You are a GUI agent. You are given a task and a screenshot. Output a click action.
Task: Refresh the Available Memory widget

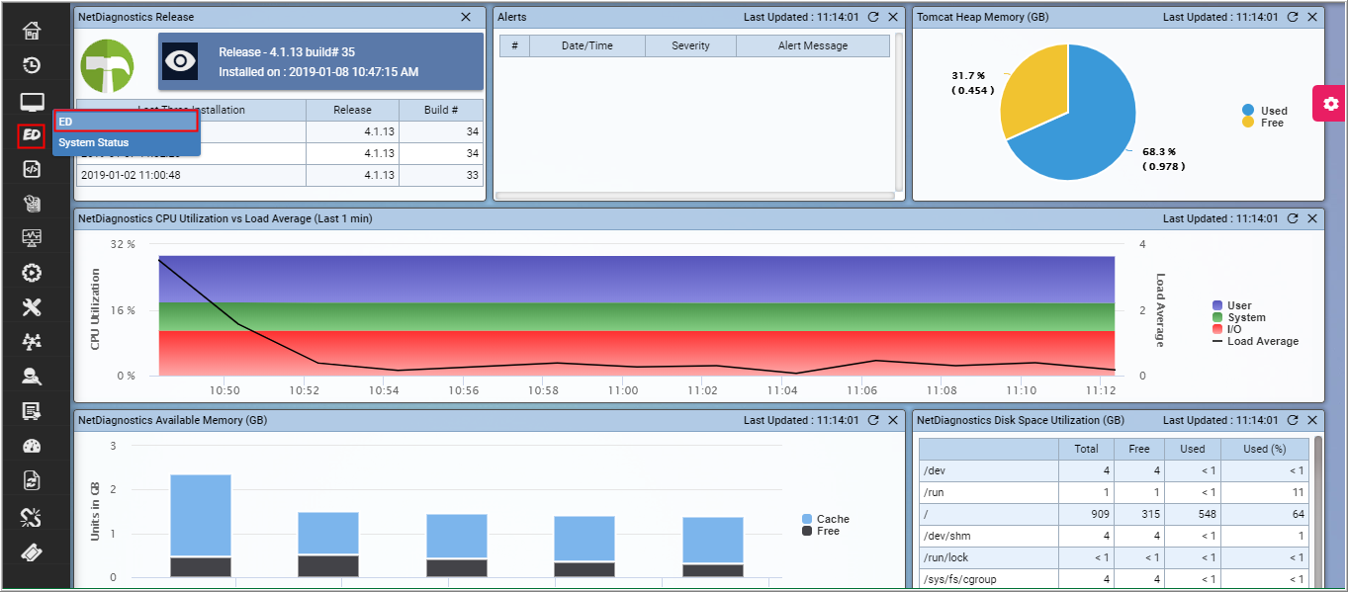(873, 420)
